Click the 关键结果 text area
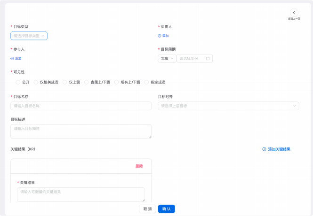The width and height of the screenshot is (313, 216). (81, 194)
